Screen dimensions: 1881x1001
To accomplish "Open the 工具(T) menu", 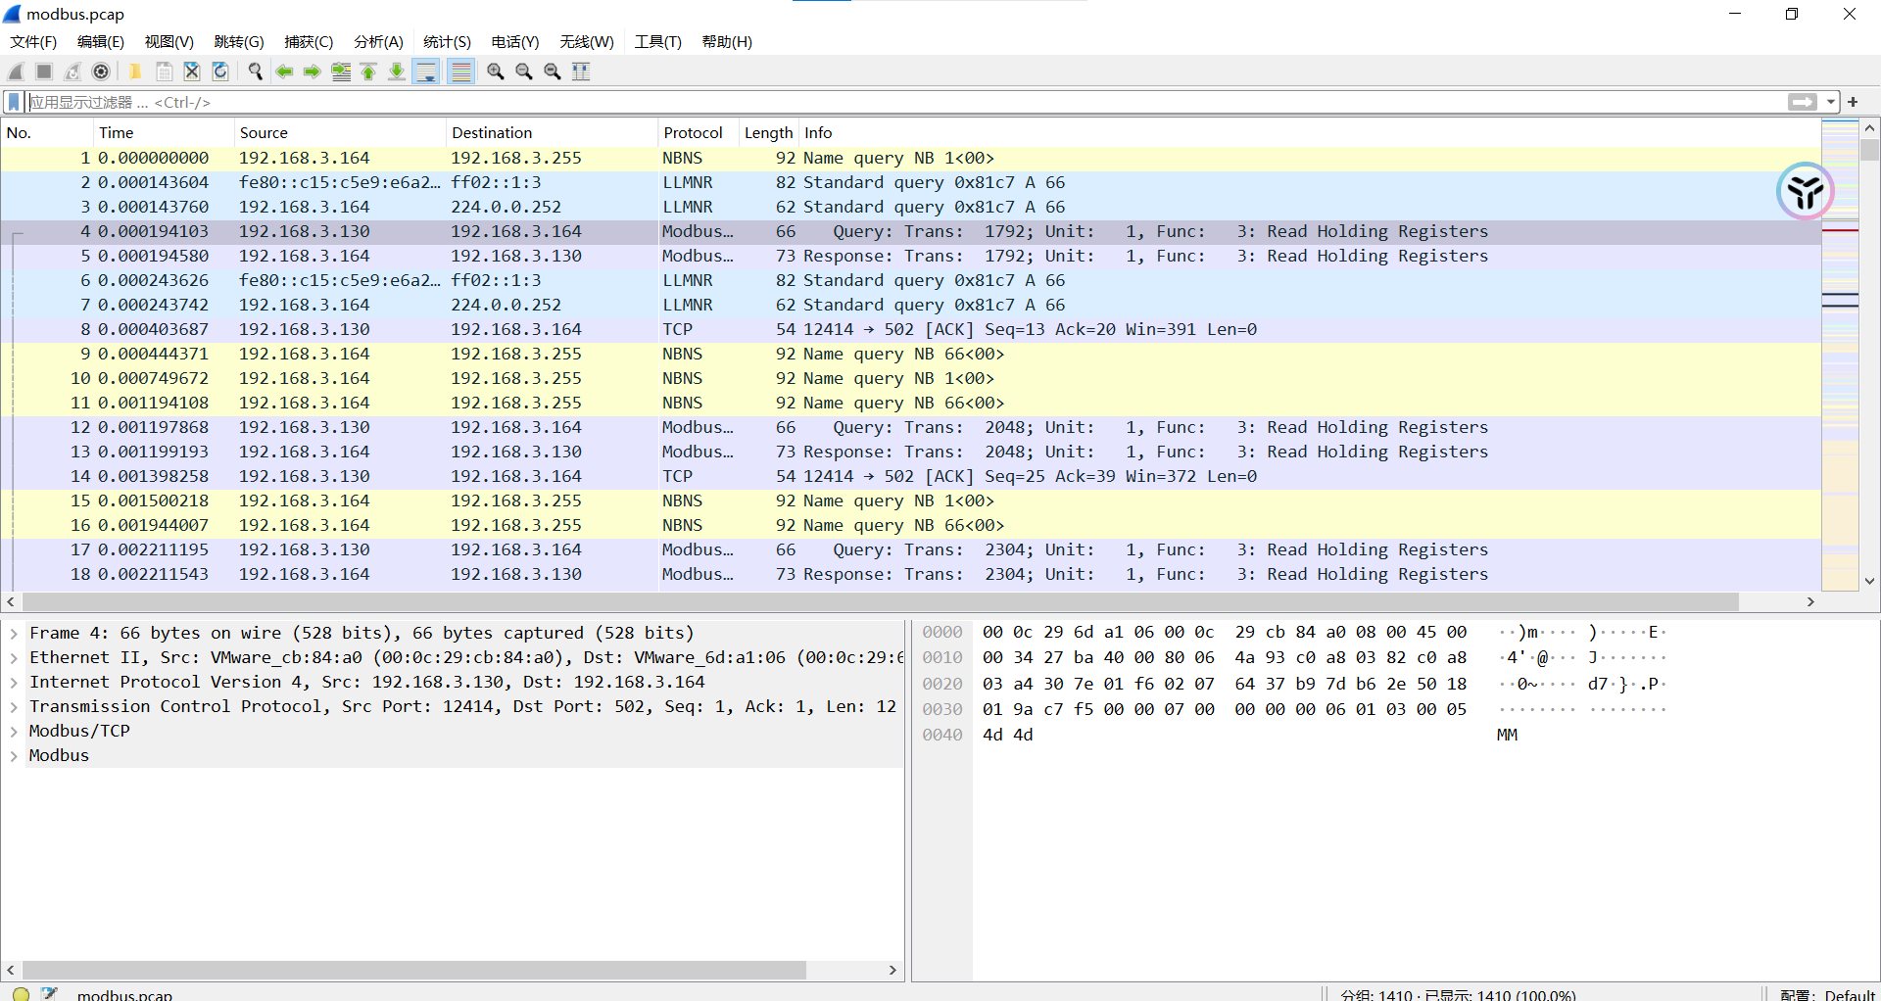I will [657, 42].
